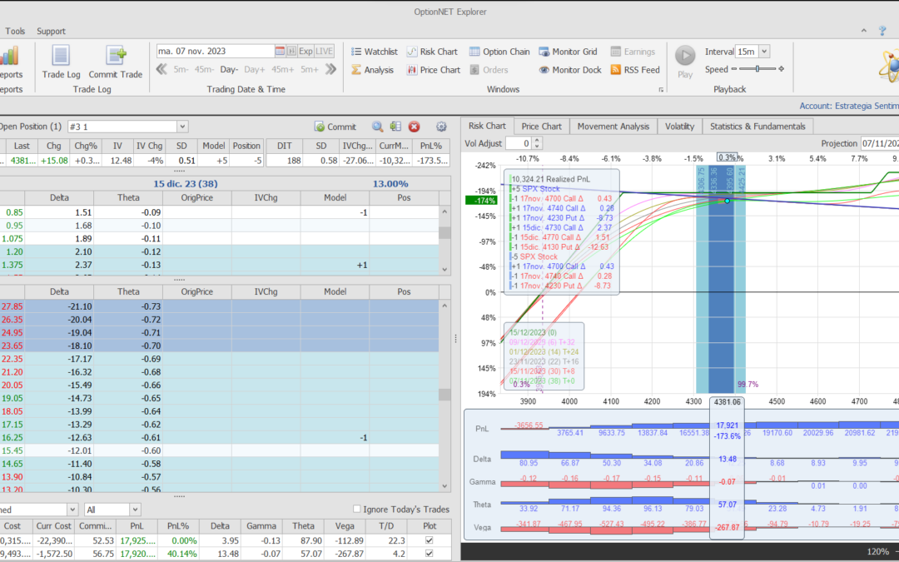The height and width of the screenshot is (562, 899).
Task: Open the Option Chain window
Action: 499,52
